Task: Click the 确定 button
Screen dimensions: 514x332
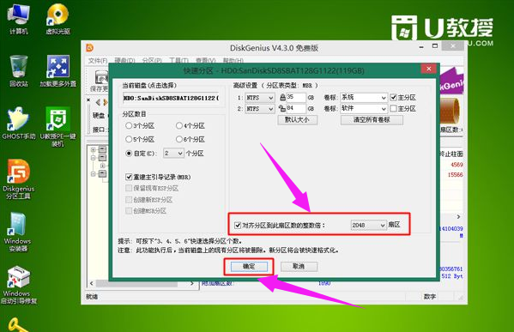Action: pyautogui.click(x=249, y=267)
